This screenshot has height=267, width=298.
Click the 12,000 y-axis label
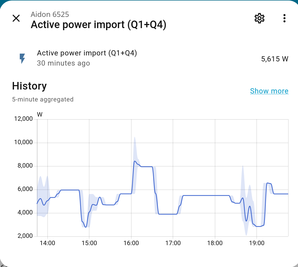pos(23,119)
